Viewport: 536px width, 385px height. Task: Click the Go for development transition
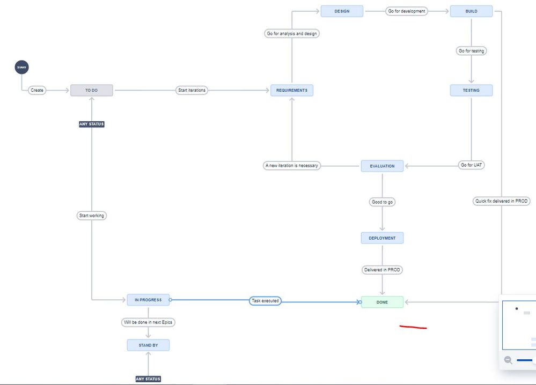click(407, 11)
